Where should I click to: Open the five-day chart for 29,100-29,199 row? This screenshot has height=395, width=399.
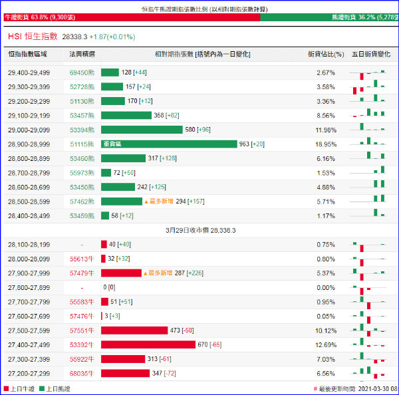pyautogui.click(x=368, y=113)
